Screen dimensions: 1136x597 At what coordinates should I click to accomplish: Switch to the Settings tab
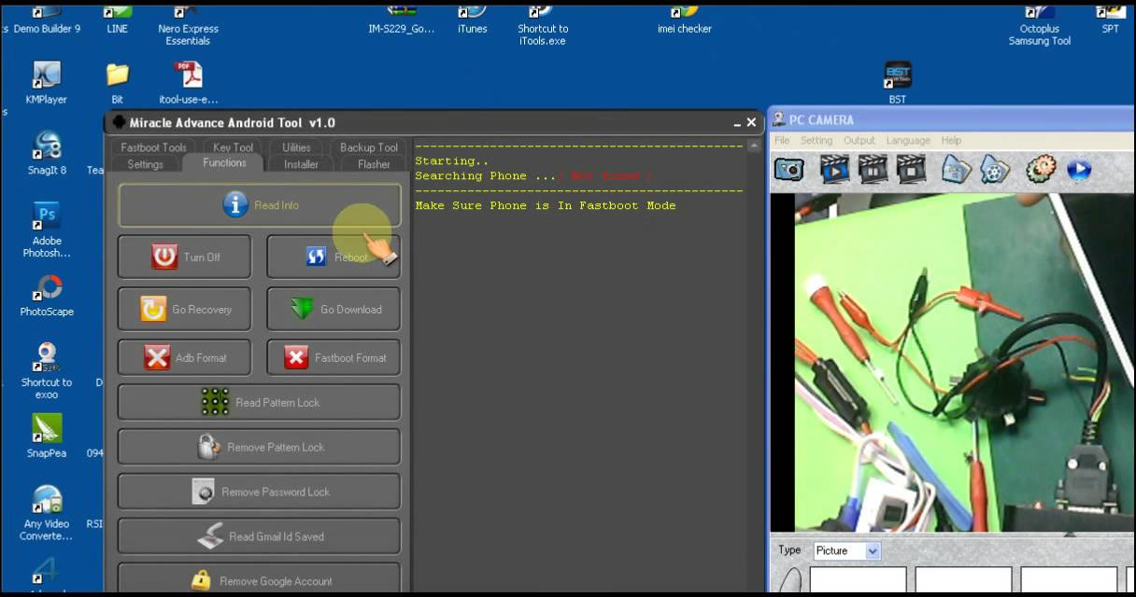pos(145,164)
